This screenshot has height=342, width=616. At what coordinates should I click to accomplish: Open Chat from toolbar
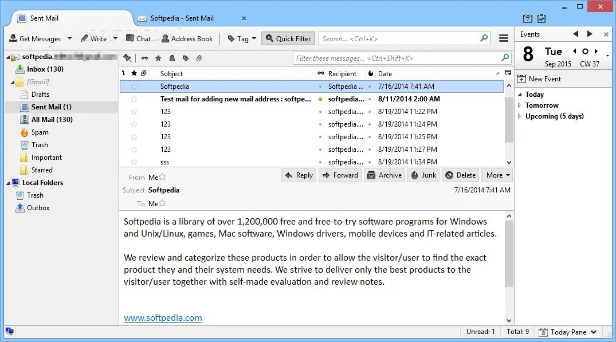point(138,38)
